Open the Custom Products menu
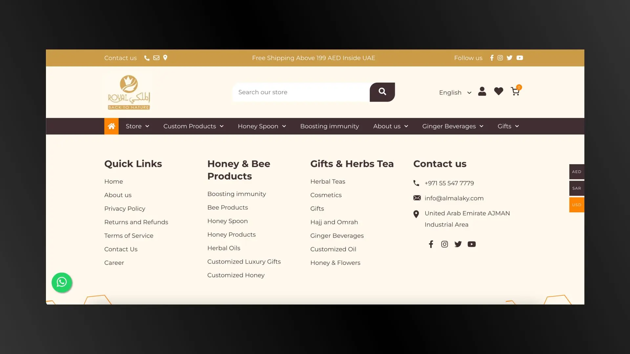This screenshot has width=630, height=354. coord(193,126)
